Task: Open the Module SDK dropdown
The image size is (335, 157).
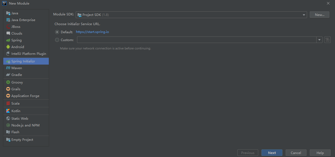Action: point(191,15)
